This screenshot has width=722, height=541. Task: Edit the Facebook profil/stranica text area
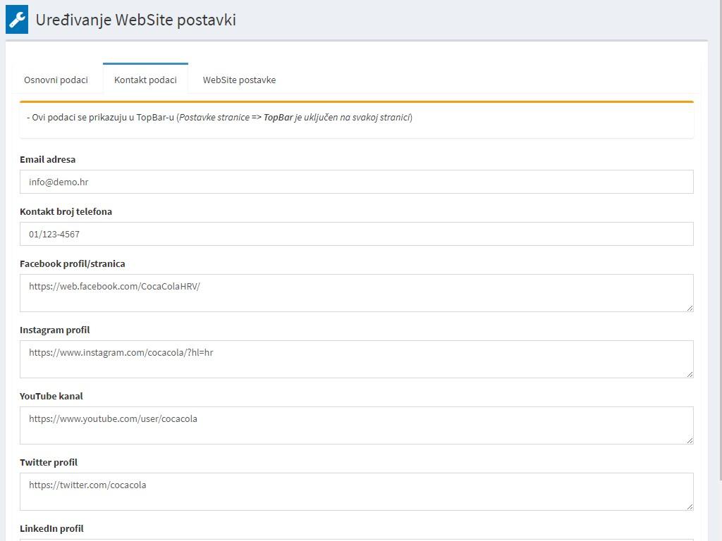click(356, 292)
